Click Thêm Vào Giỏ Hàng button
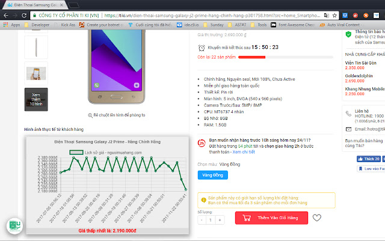385x241 pixels. 271,218
